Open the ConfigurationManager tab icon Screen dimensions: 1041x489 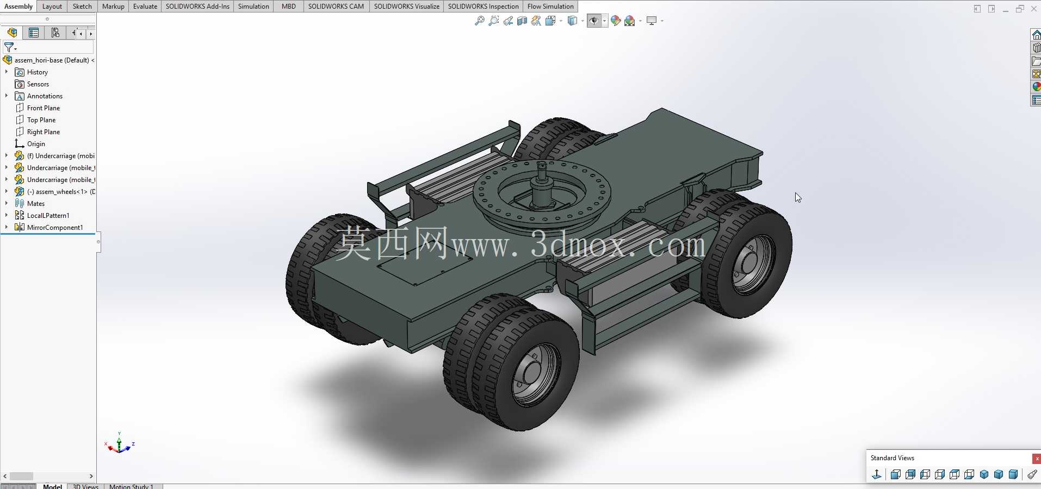tap(55, 33)
